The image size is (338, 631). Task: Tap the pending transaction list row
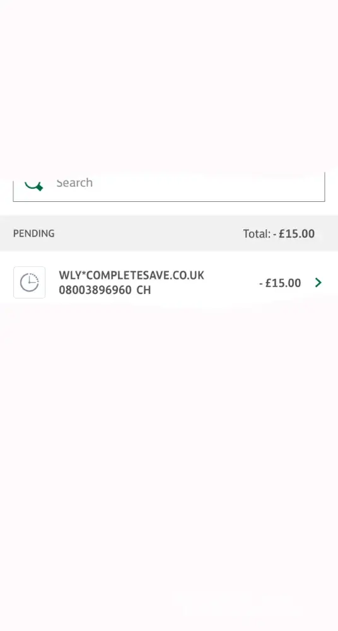(x=169, y=283)
